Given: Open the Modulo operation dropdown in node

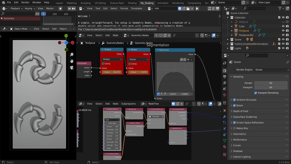Looking at the screenshot, I should 138,59.
